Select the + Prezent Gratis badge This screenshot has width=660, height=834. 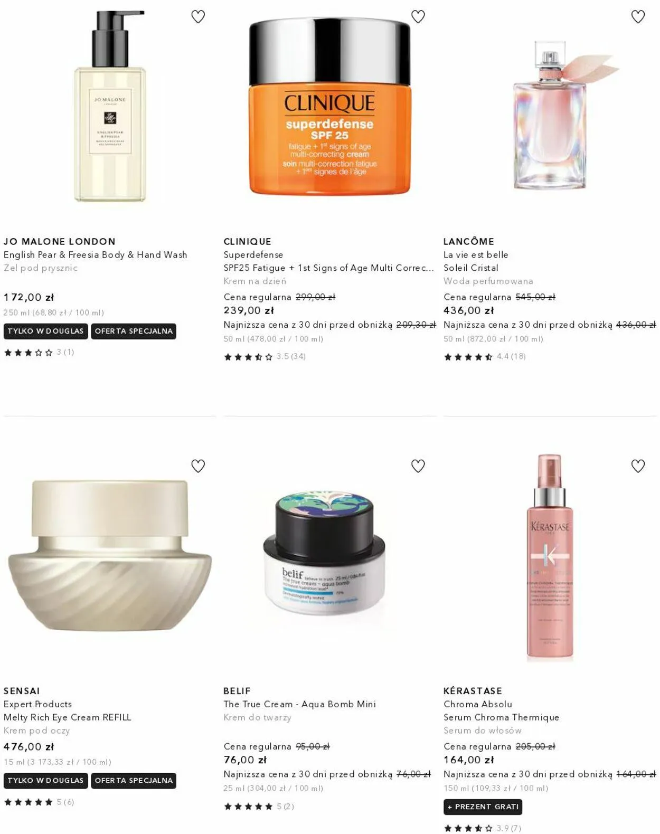[x=483, y=807]
